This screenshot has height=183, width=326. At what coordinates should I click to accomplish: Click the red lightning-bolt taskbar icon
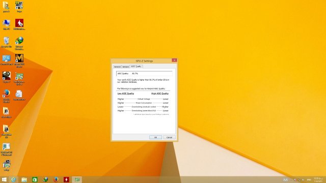pos(66,179)
